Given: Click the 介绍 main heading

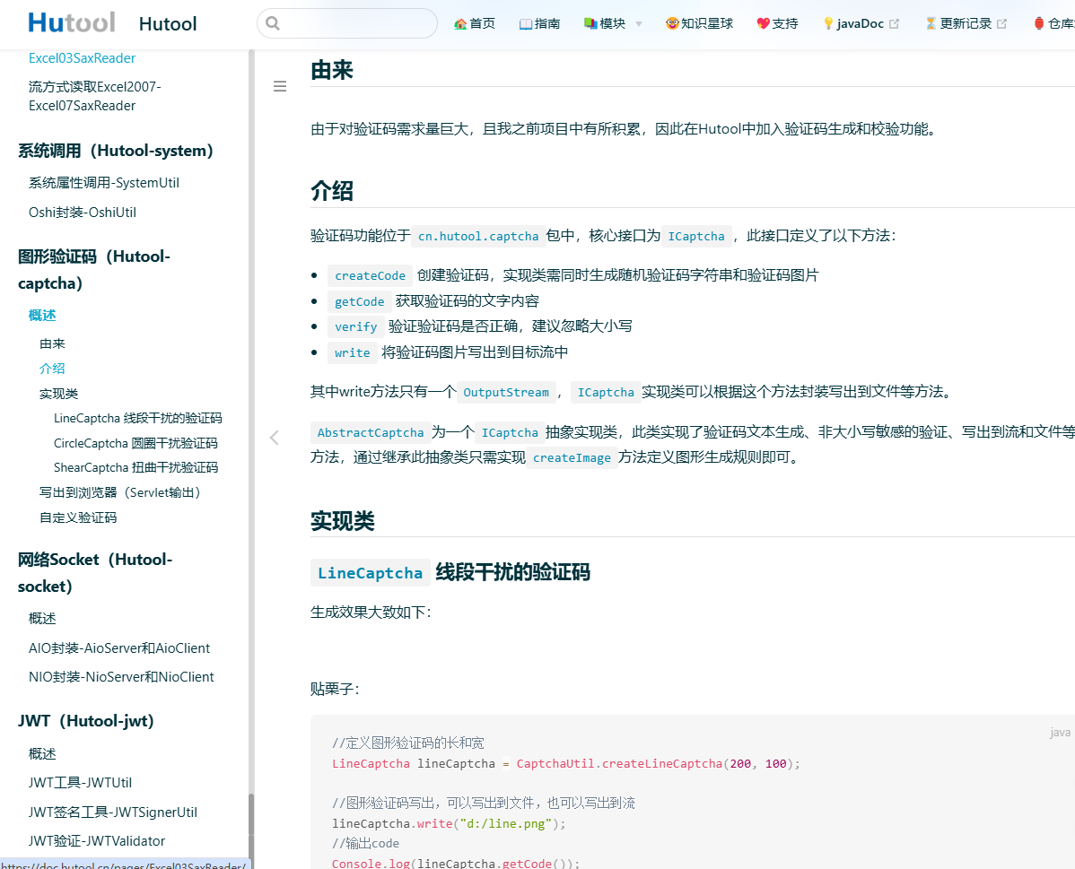Looking at the screenshot, I should click(332, 190).
